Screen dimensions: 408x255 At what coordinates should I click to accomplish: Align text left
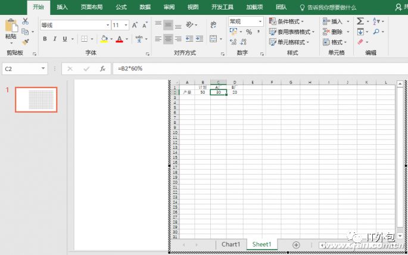point(158,39)
